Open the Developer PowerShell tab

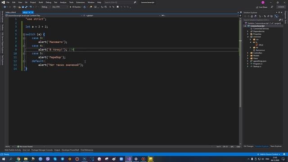click(x=70, y=150)
